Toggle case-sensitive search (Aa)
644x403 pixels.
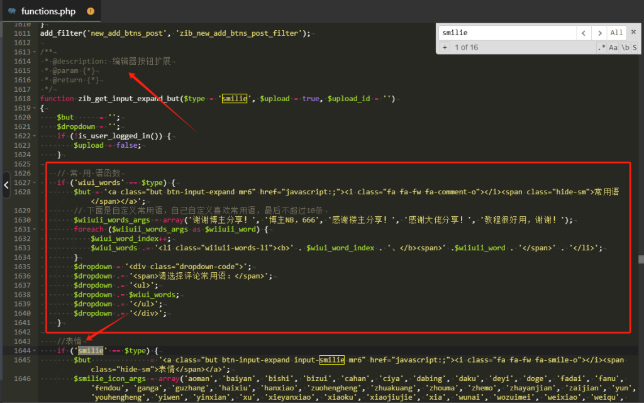click(x=613, y=47)
